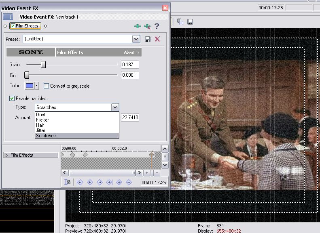This screenshot has height=233, width=320.
Task: Open Plug-In Help question mark
Action: [x=157, y=26]
